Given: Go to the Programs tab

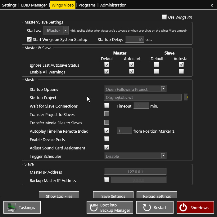Looking at the screenshot, I should (87, 5).
